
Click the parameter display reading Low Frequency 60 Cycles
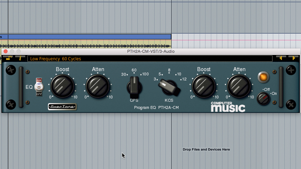point(150,59)
